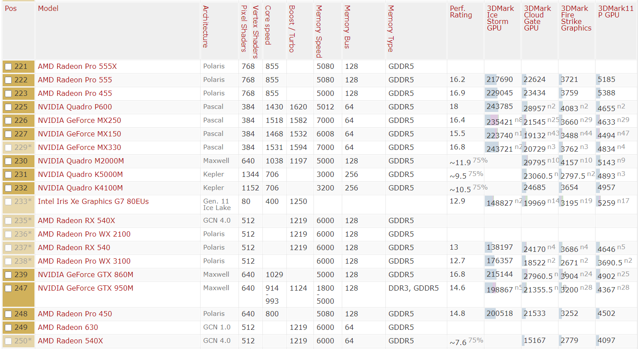Click the Gen. 11 Ice Lake architecture cell
The height and width of the screenshot is (349, 640).
coord(217,205)
